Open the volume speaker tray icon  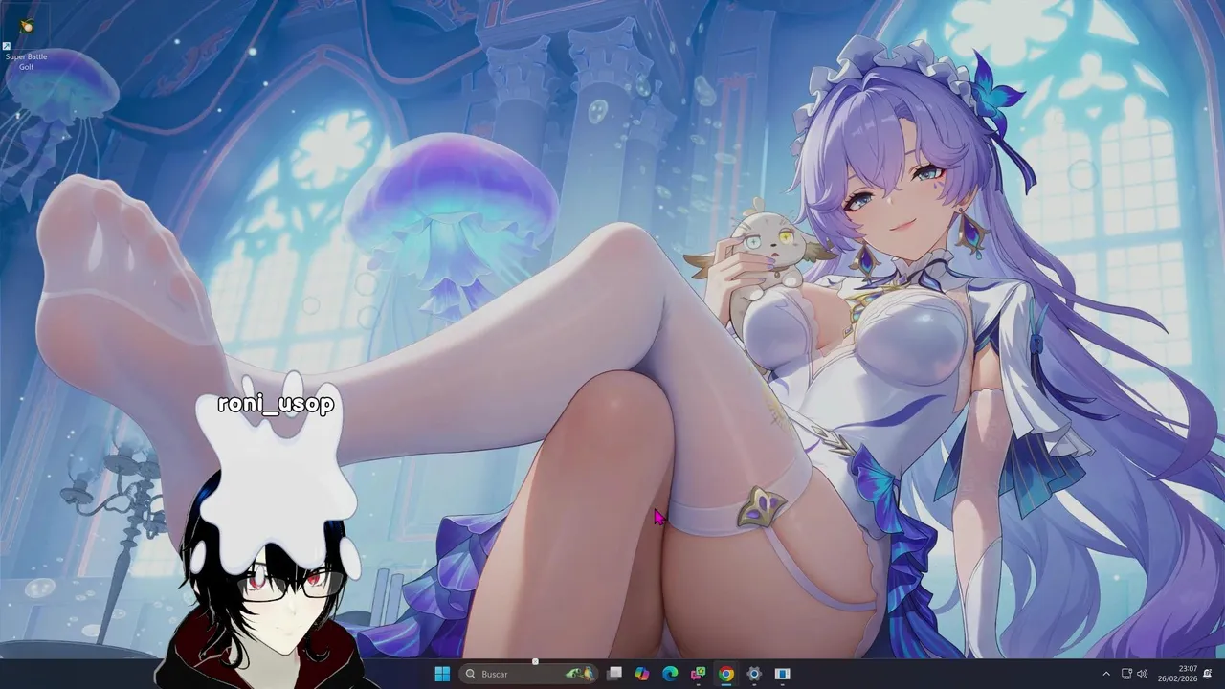point(1142,674)
